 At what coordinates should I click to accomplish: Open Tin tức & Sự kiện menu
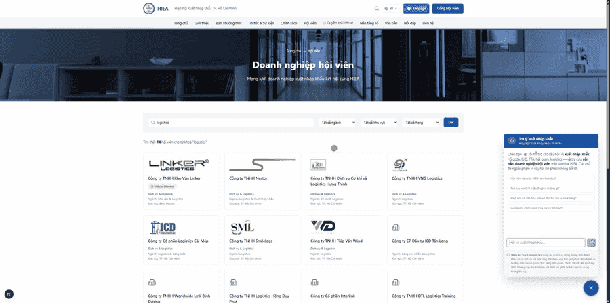pyautogui.click(x=261, y=23)
